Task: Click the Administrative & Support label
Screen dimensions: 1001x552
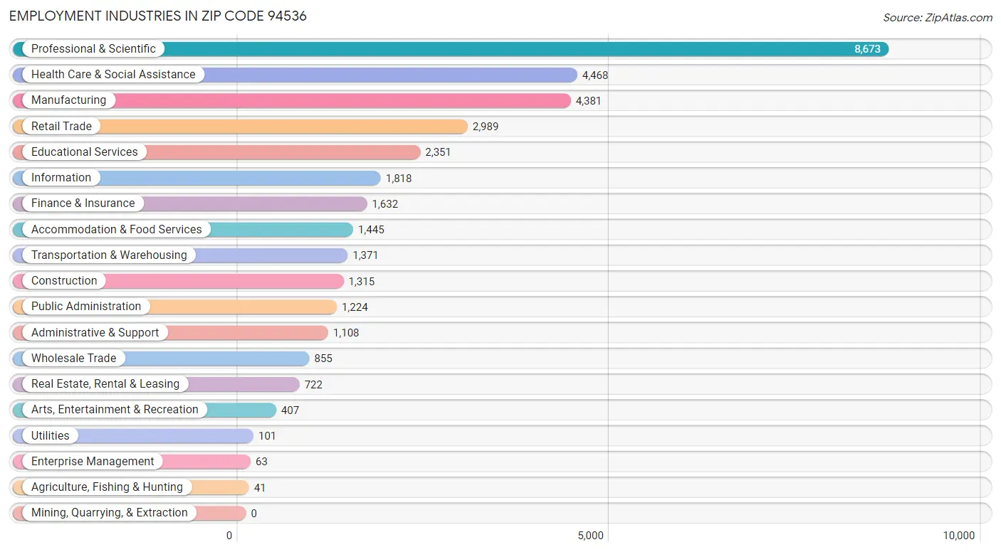Action: tap(95, 333)
